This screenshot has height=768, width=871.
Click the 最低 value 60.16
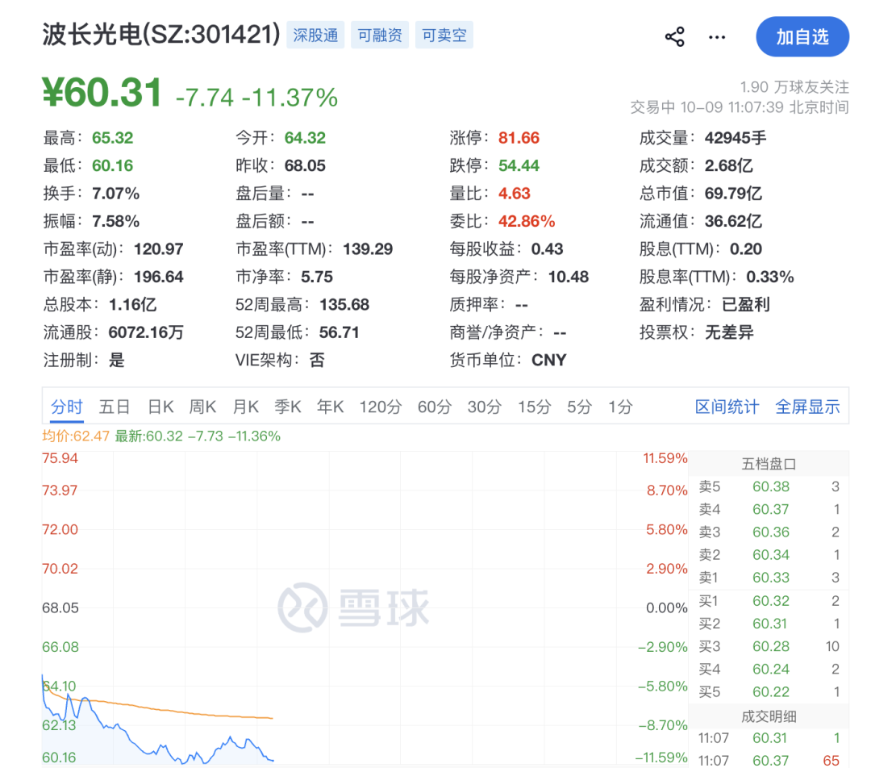[113, 165]
